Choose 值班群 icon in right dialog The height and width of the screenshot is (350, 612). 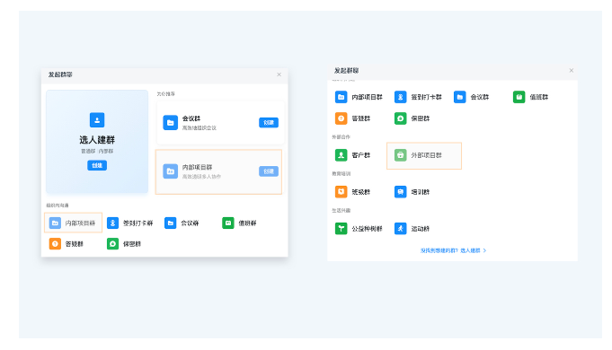[x=519, y=97]
